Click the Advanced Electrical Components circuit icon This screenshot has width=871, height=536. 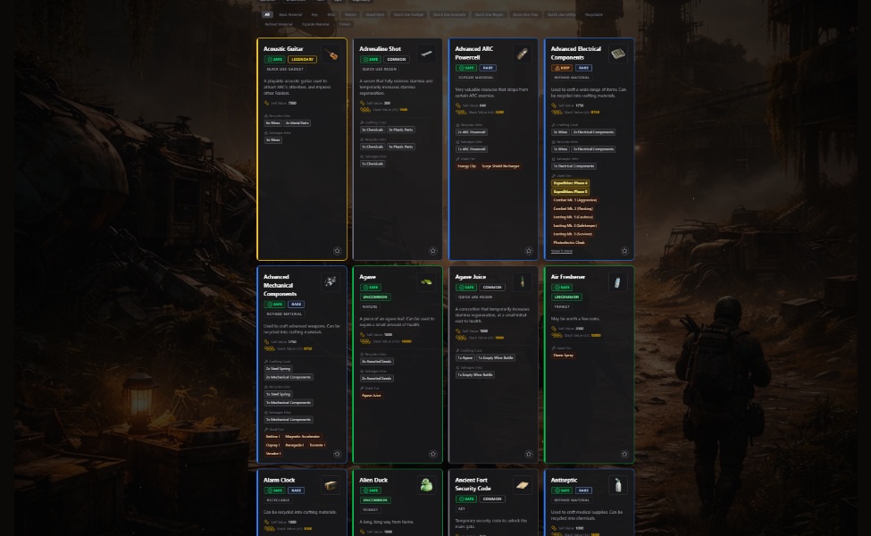coord(617,55)
